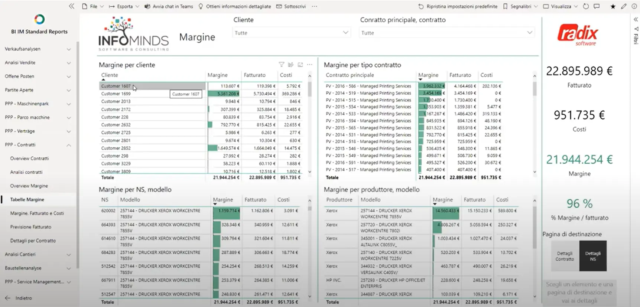Open Margine, Fatturato e Costi page
The image size is (640, 307).
[x=37, y=213]
